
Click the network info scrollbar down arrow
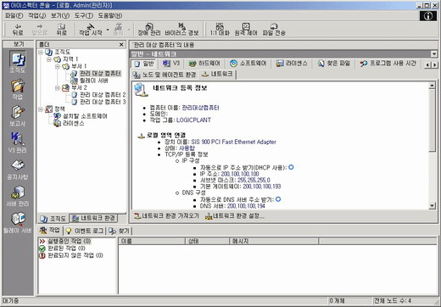pyautogui.click(x=432, y=206)
